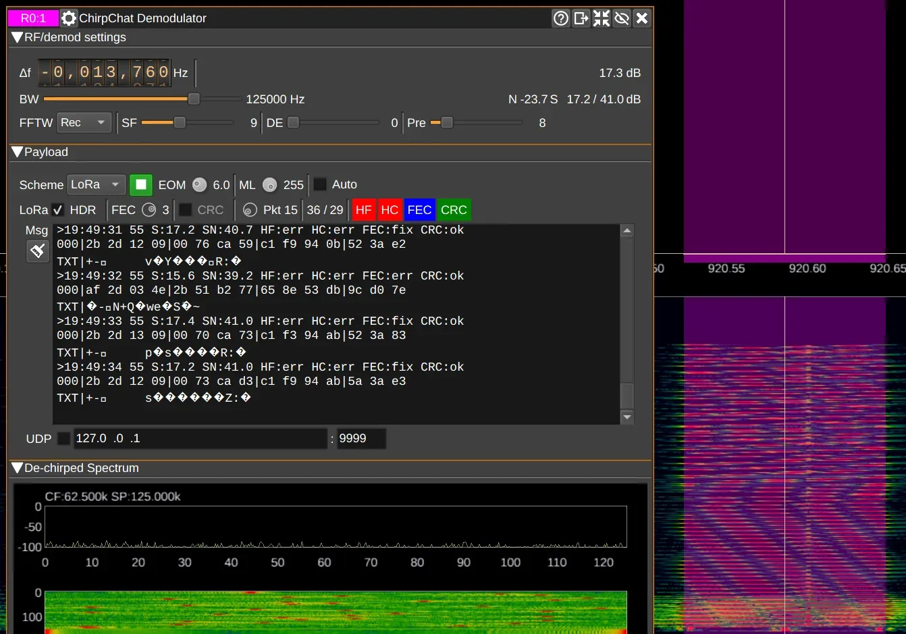The width and height of the screenshot is (906, 634).
Task: Toggle the HDR header checkbox
Action: (x=58, y=210)
